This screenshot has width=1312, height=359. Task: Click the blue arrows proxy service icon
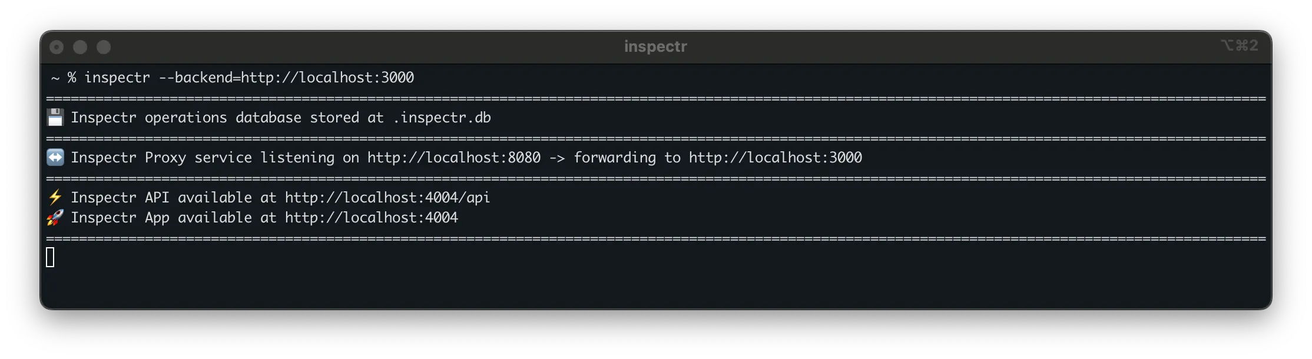point(55,157)
